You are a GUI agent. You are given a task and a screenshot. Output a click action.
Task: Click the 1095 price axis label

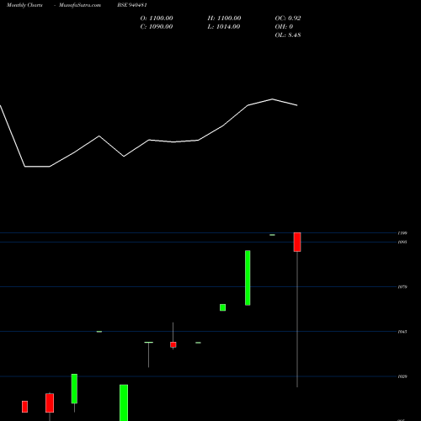tap(402, 242)
